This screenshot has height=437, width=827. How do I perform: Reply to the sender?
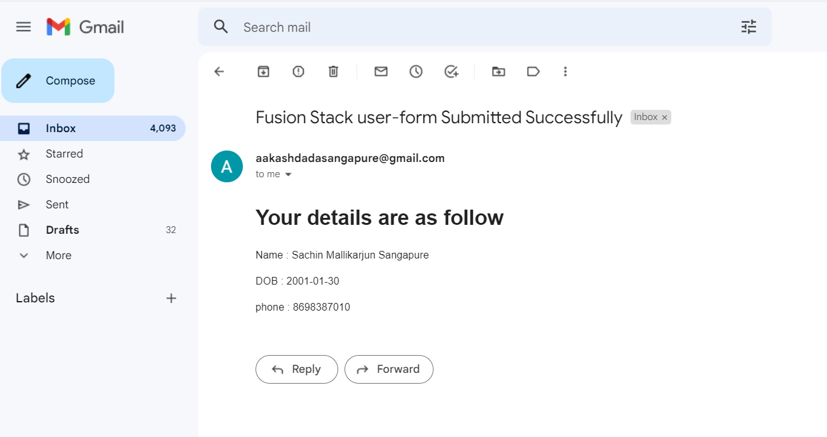(296, 369)
